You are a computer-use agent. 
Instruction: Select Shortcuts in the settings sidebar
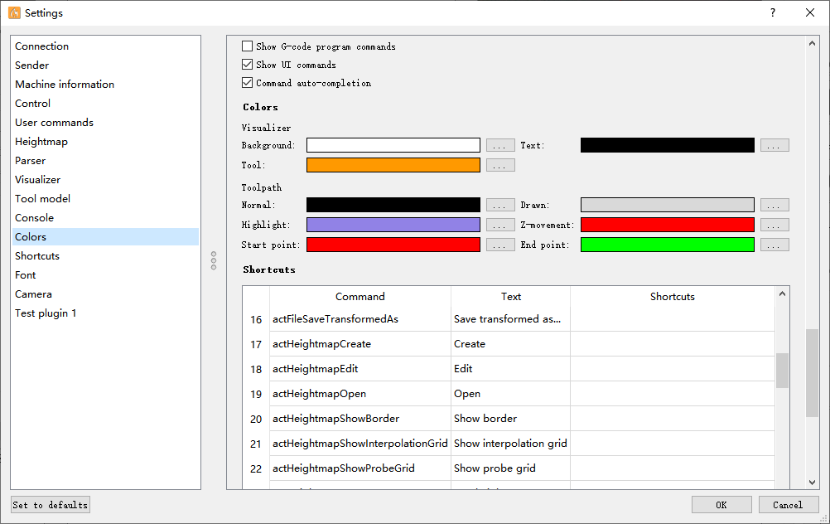pyautogui.click(x=37, y=256)
